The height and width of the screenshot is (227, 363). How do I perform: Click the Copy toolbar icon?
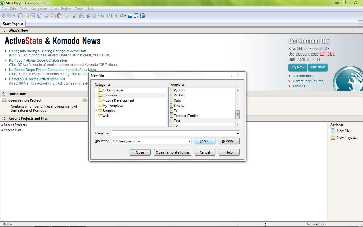click(53, 16)
